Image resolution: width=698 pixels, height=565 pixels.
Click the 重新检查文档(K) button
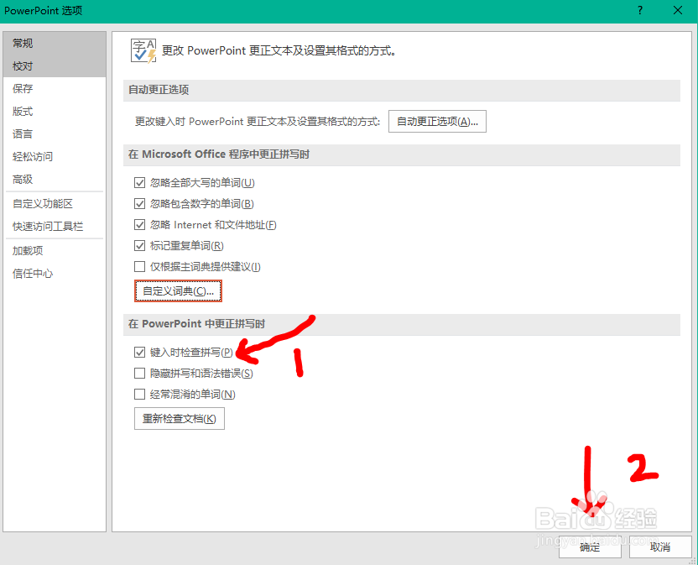coord(180,418)
